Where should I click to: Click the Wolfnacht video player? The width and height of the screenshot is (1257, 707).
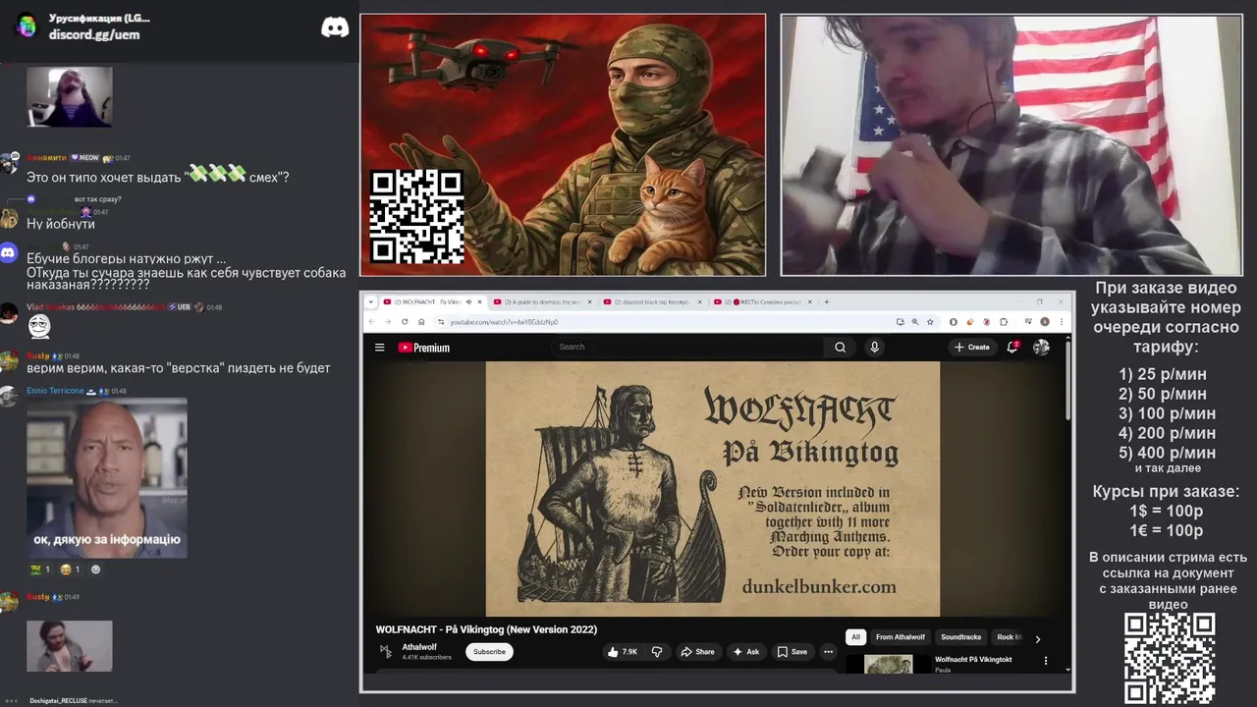713,488
